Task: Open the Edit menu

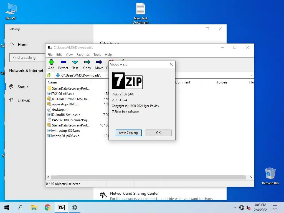Action: pos(59,55)
